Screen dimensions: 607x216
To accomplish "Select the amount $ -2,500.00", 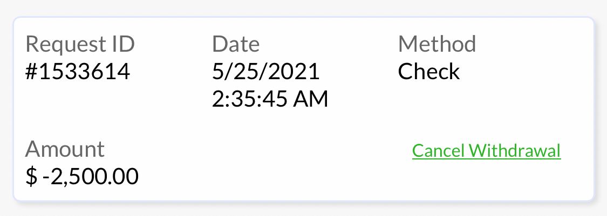I will 81,176.
